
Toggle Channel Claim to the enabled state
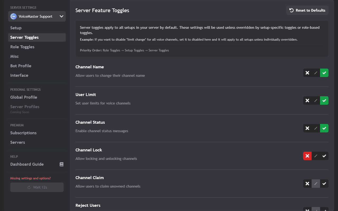point(324,184)
